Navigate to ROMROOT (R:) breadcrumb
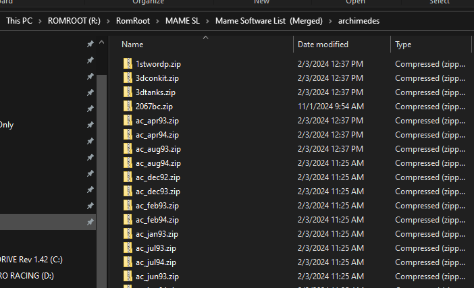The height and width of the screenshot is (288, 474). [74, 21]
